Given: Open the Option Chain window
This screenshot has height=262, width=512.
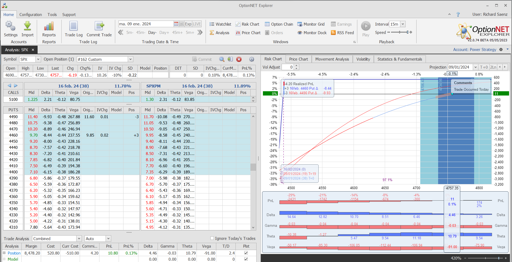Looking at the screenshot, I should tap(279, 24).
